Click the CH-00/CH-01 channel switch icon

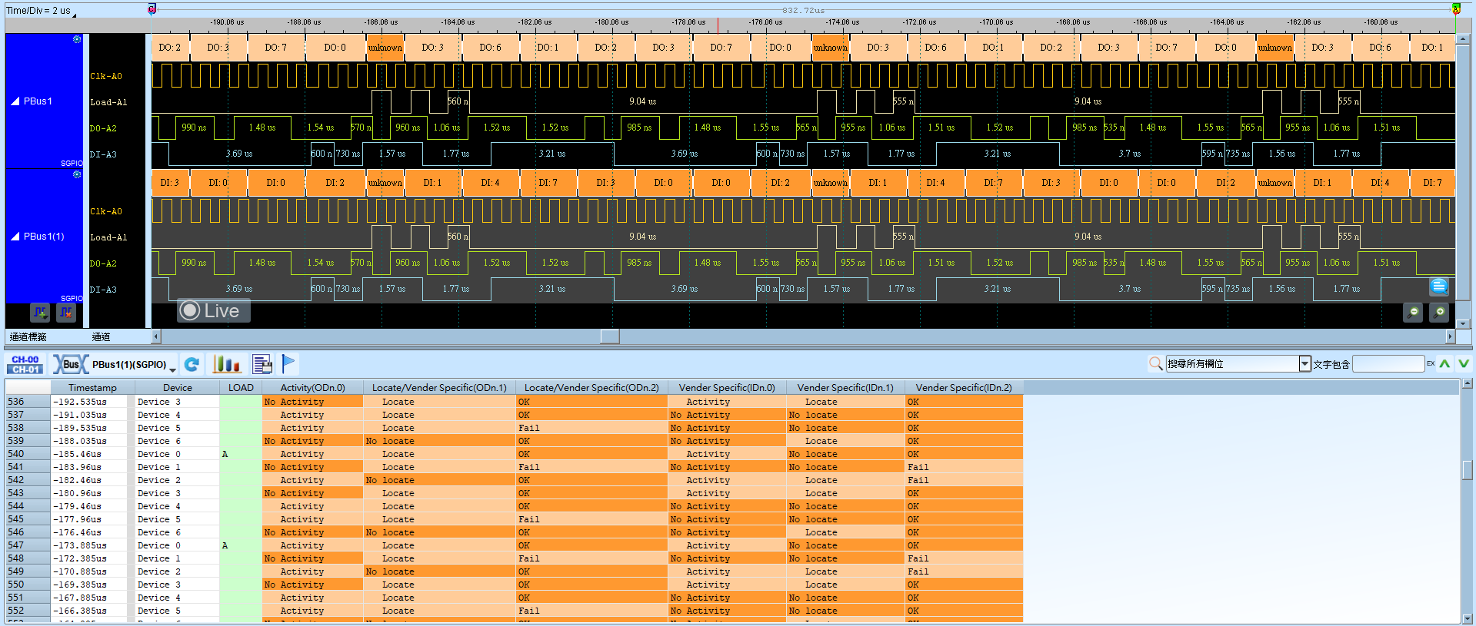pos(25,364)
